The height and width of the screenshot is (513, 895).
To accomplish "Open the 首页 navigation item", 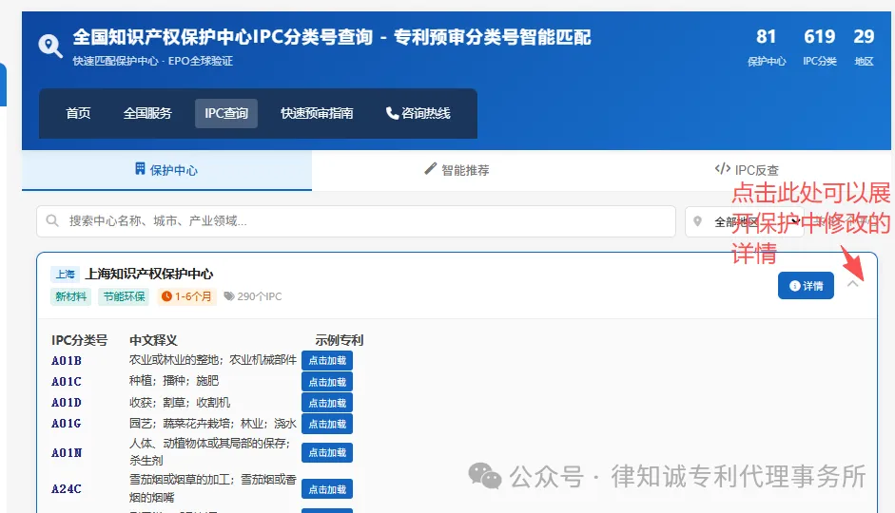I will tap(78, 113).
